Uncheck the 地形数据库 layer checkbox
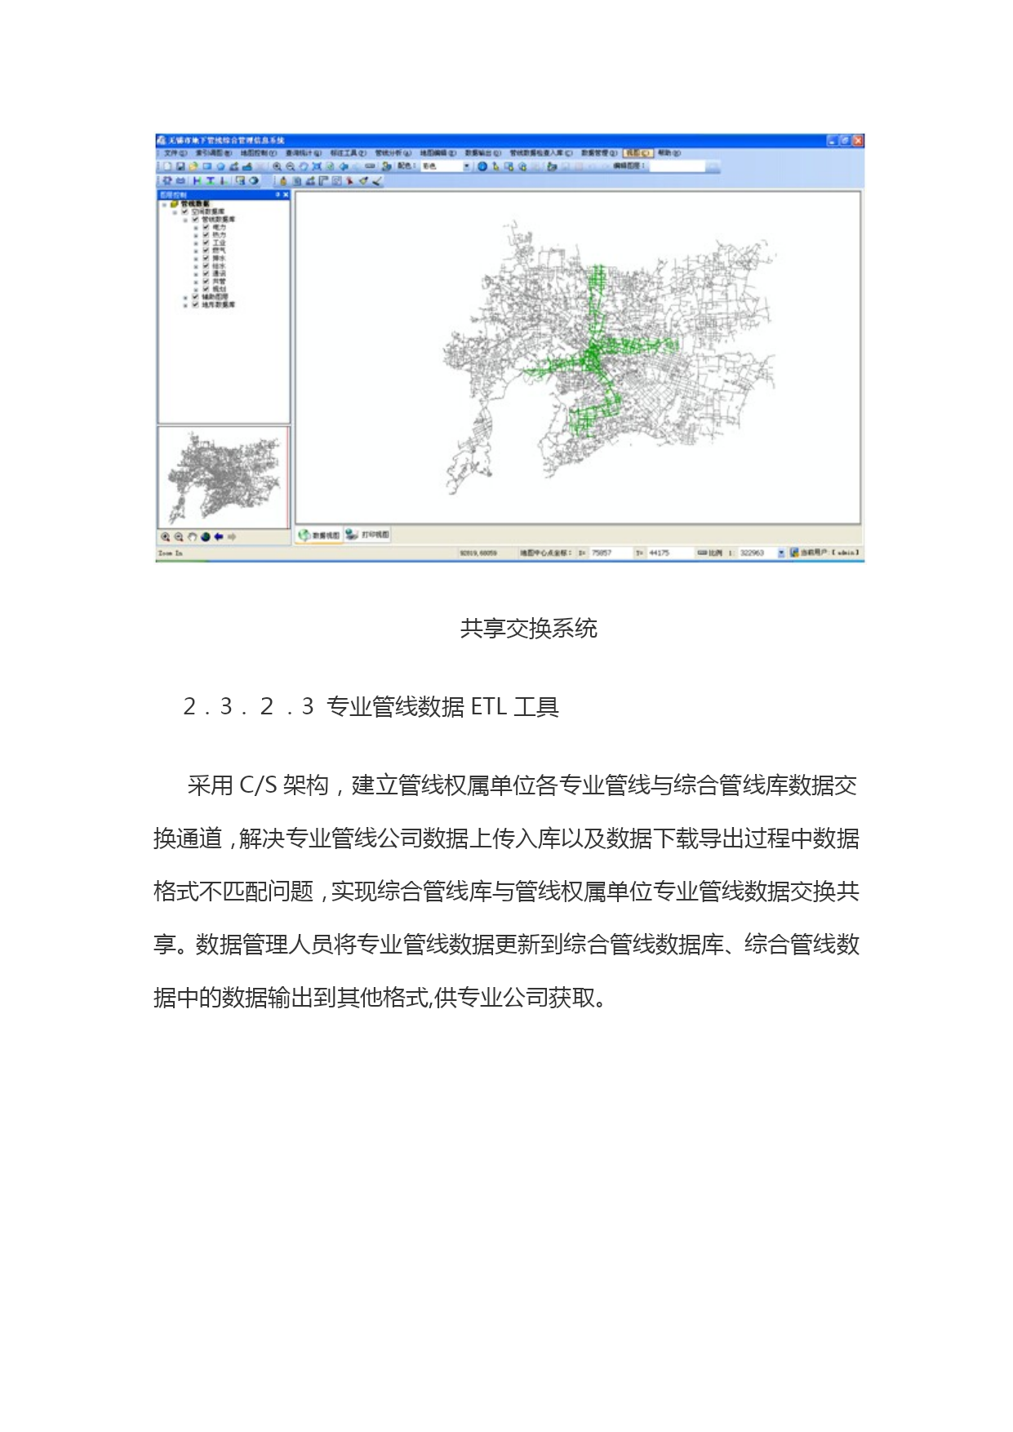 (195, 305)
